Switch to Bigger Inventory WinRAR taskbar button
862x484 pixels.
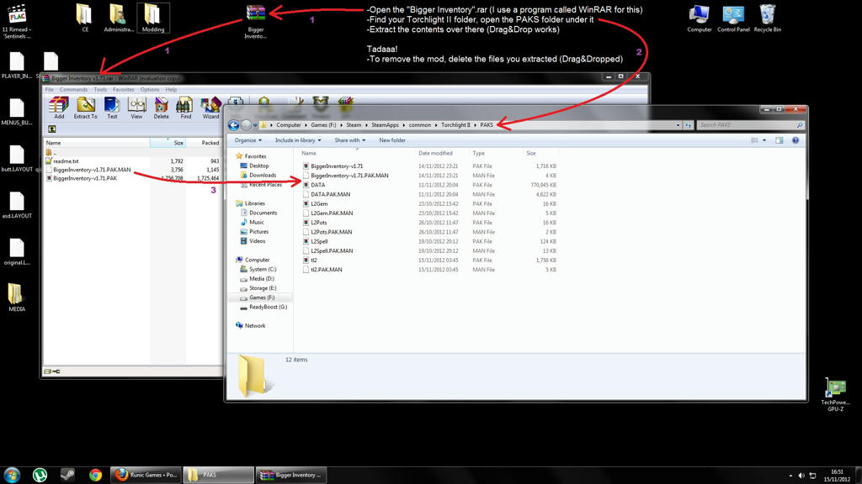291,475
